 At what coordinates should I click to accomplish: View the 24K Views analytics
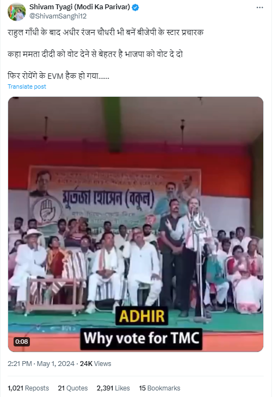96,364
